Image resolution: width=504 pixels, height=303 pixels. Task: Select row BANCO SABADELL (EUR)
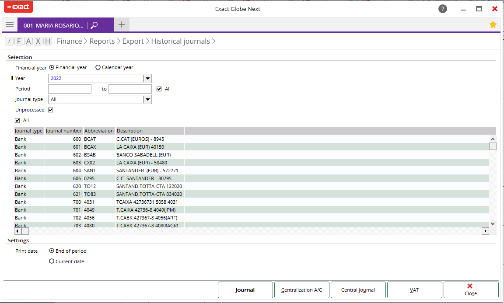click(252, 155)
